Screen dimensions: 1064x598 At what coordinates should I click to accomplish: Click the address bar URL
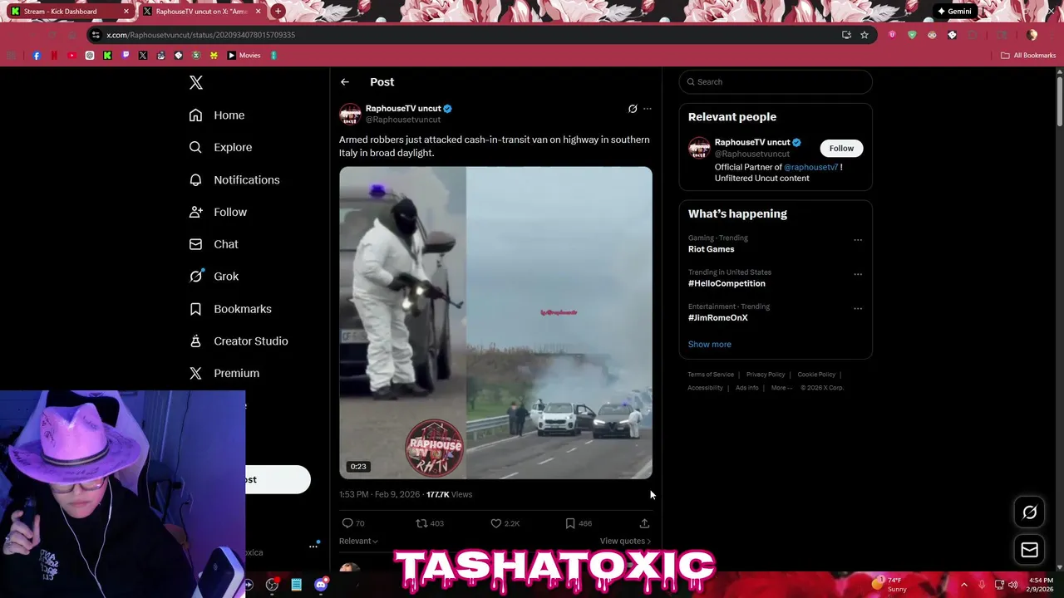click(x=200, y=35)
